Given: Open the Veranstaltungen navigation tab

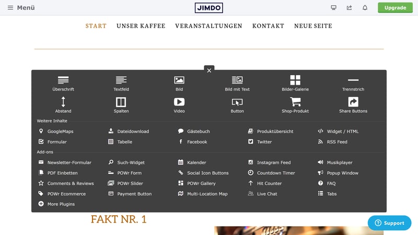Looking at the screenshot, I should pyautogui.click(x=208, y=26).
